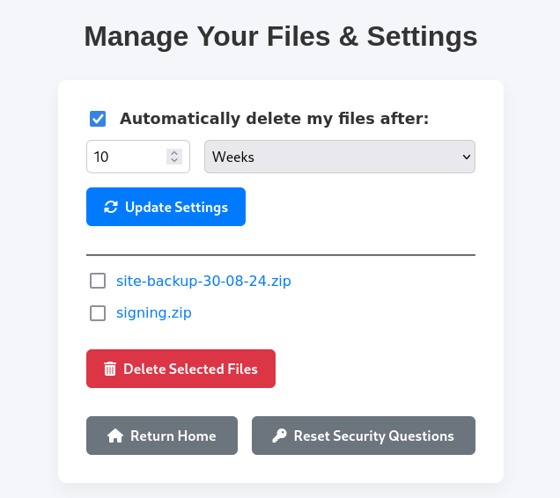Disable the automatic file deletion checkbox

coord(98,119)
